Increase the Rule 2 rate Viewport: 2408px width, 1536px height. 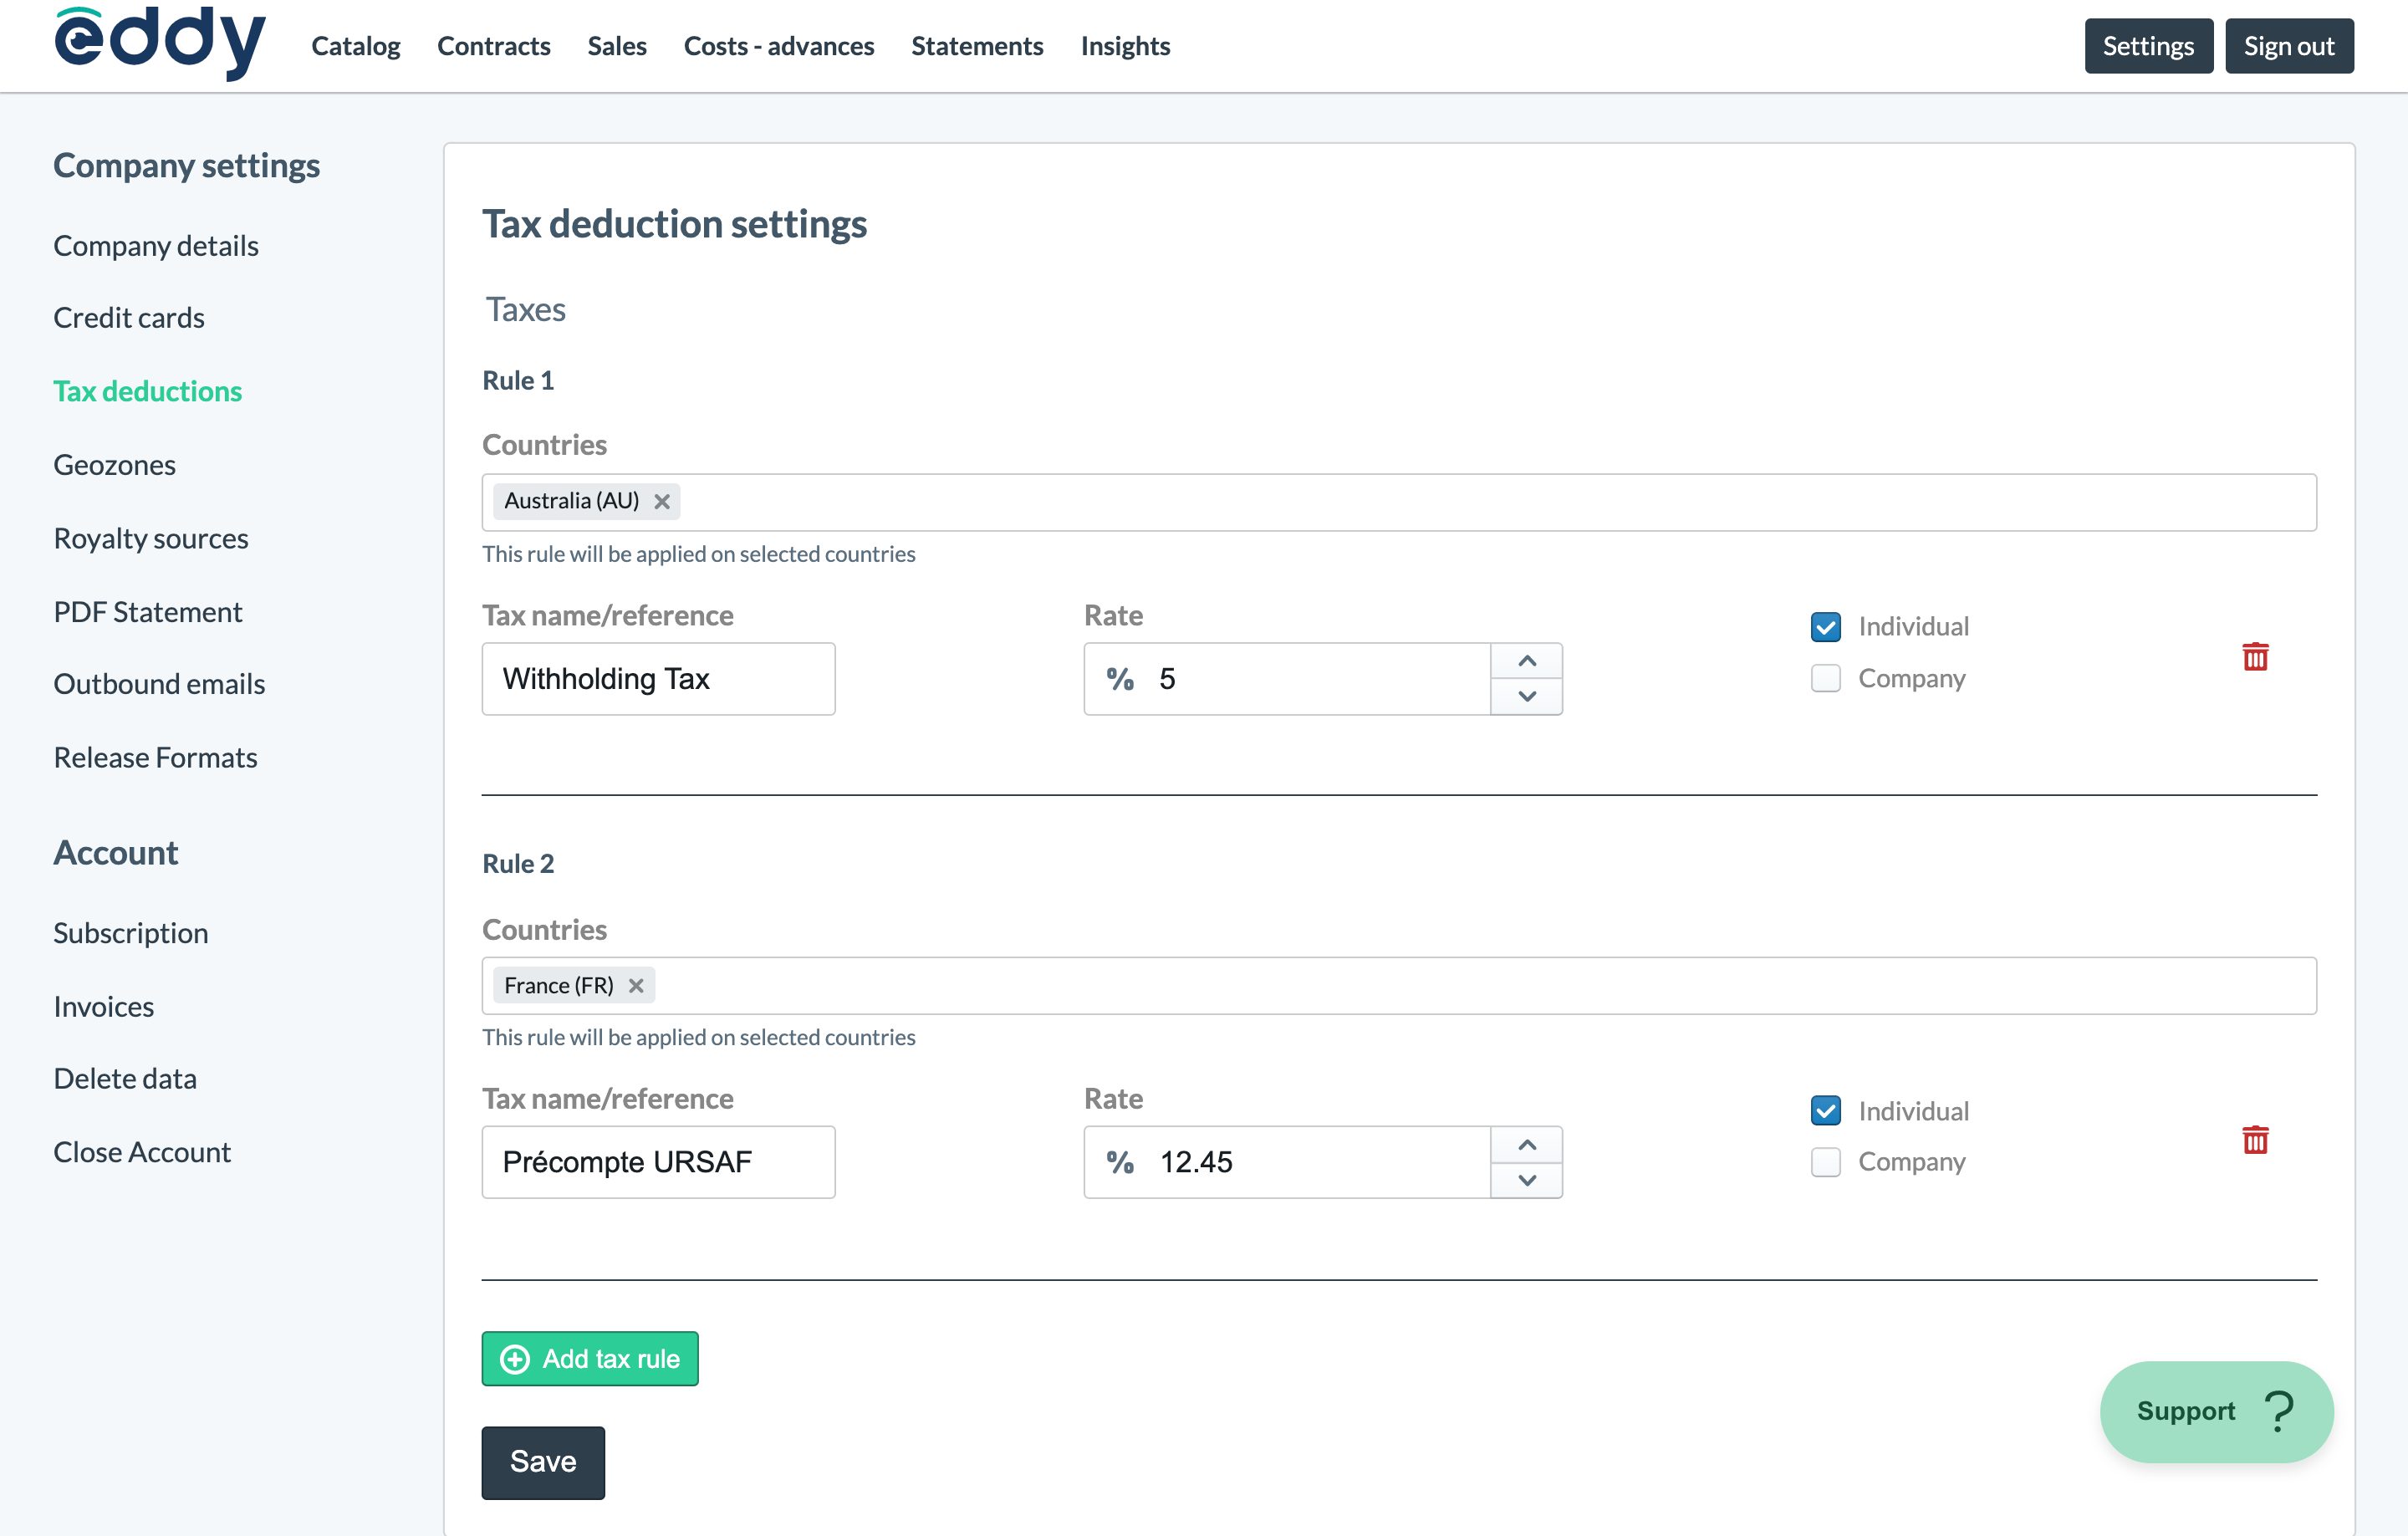coord(1526,1145)
